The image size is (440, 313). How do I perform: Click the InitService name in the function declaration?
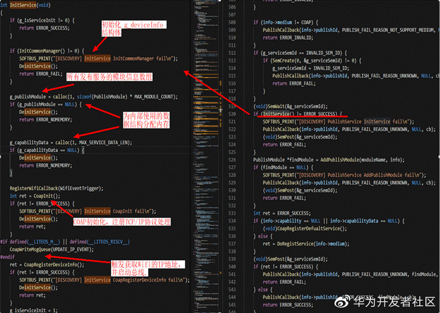point(23,5)
